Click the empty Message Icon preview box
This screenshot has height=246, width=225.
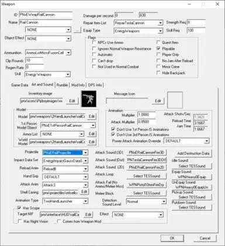coord(175,100)
